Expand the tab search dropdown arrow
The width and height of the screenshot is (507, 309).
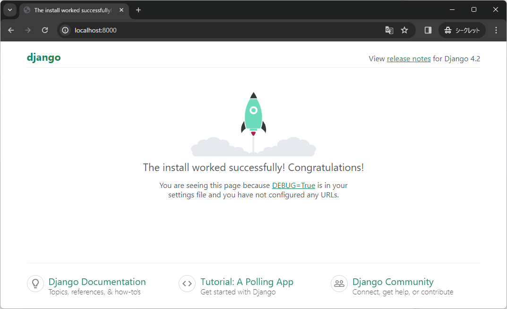(x=10, y=10)
